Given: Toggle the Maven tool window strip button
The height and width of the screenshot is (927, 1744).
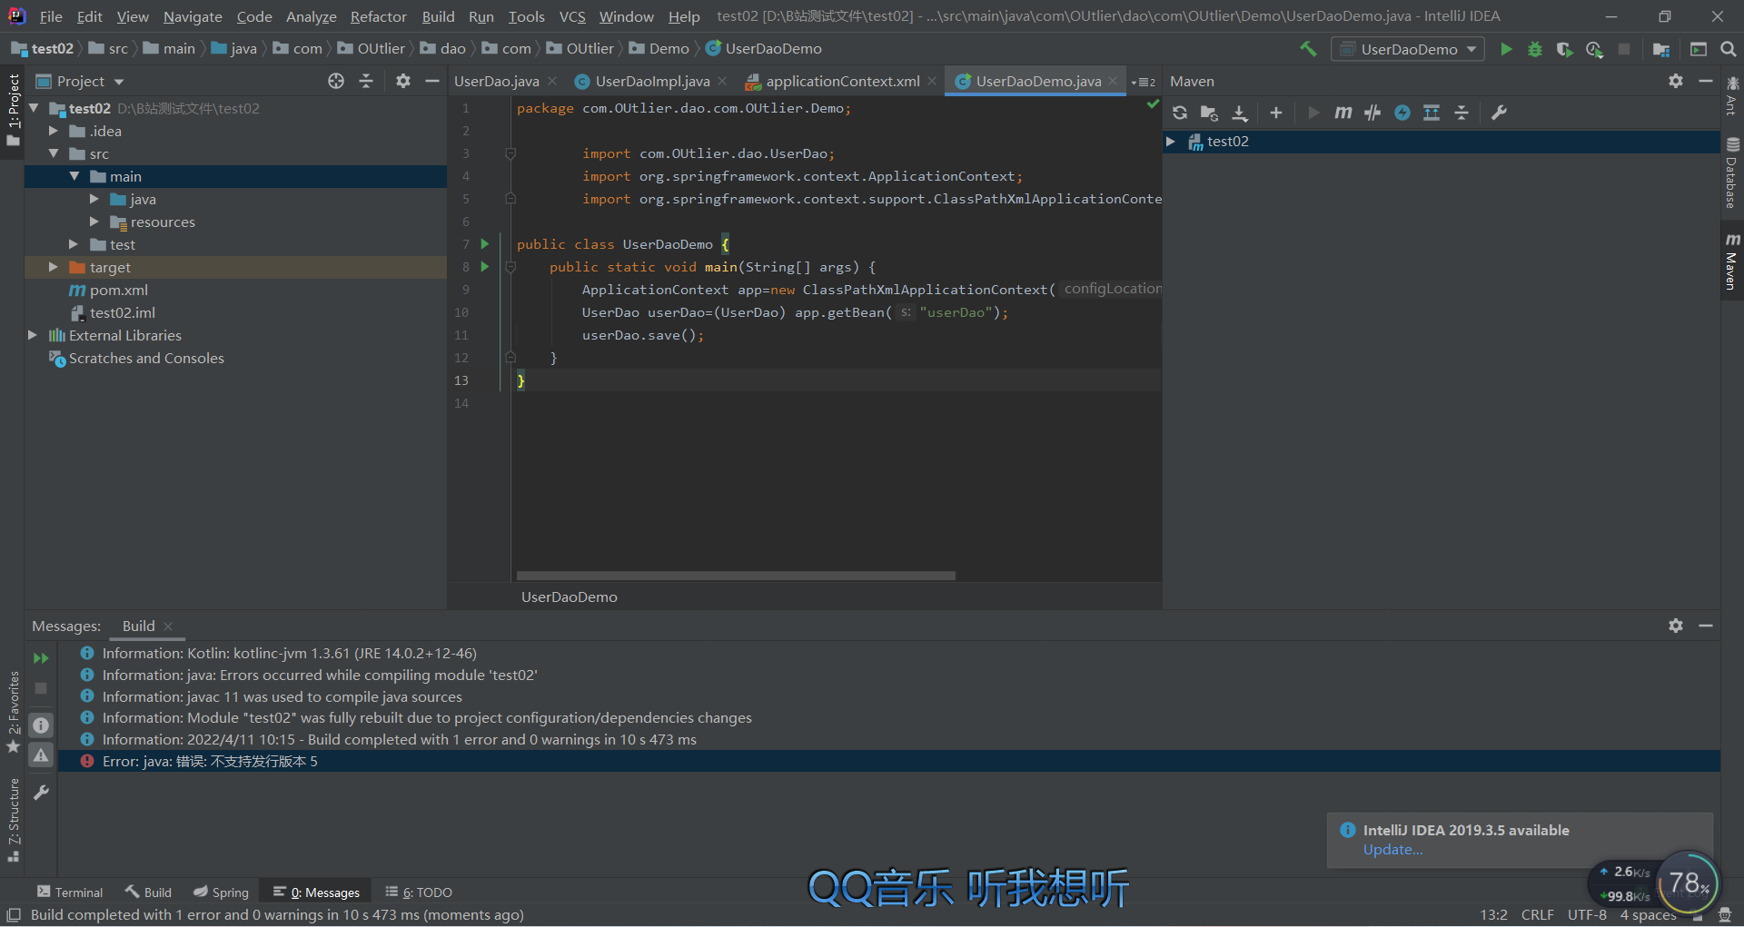Looking at the screenshot, I should click(x=1732, y=261).
